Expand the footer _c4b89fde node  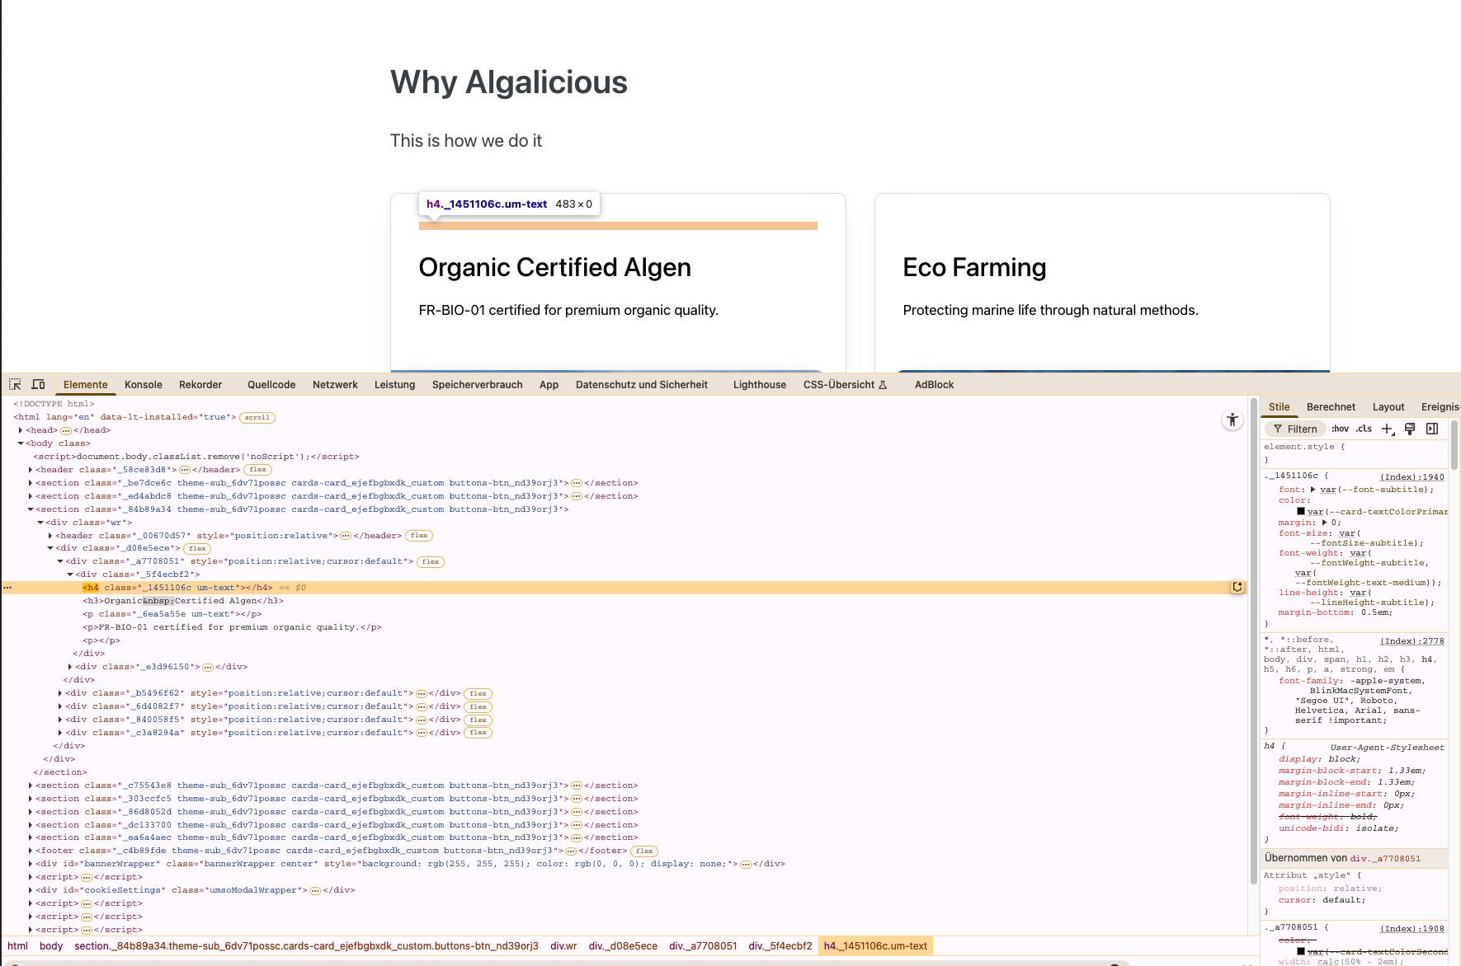31,851
